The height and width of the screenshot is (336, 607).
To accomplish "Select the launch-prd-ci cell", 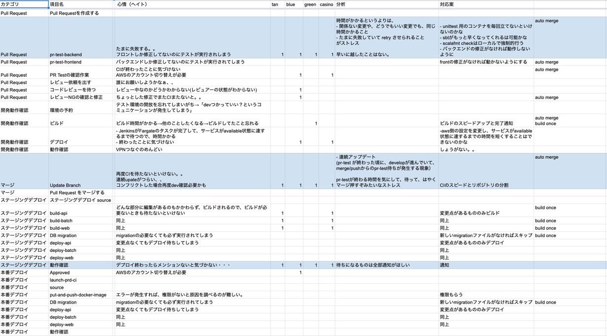I will [82, 280].
